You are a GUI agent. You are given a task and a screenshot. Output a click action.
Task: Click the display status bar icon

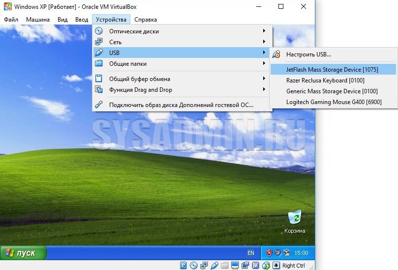tap(235, 266)
